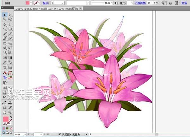Enable Draw Normal mode
This screenshot has width=190, height=137.
point(4,133)
